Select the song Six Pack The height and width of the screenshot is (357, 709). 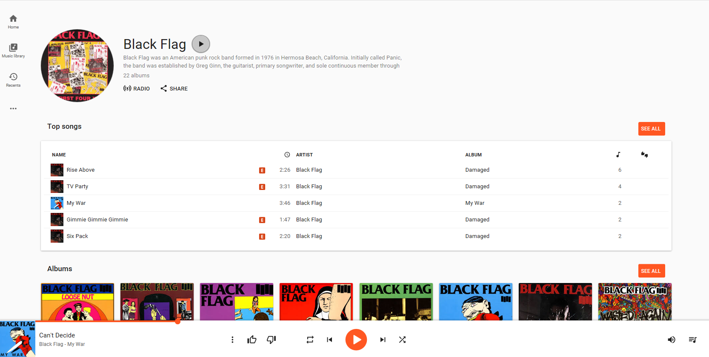click(77, 236)
